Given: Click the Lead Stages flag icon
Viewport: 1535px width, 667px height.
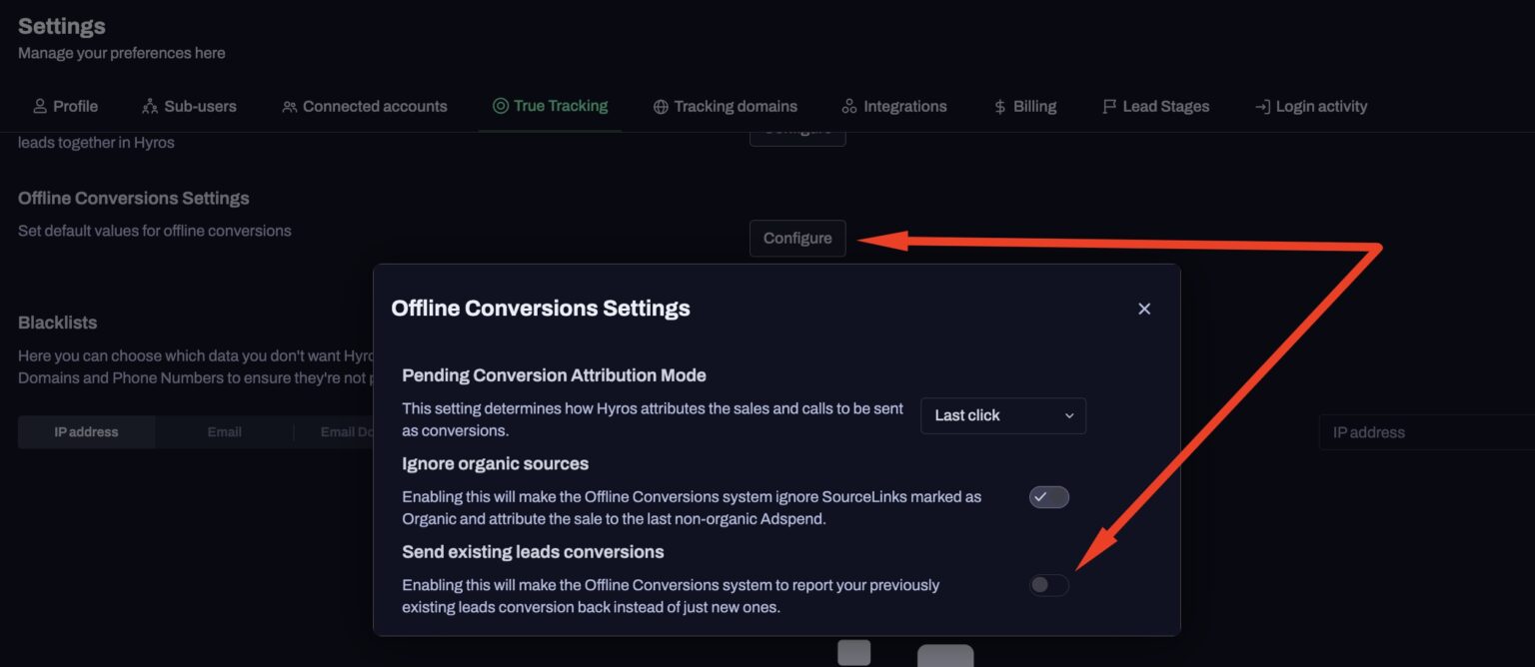Looking at the screenshot, I should [1109, 105].
